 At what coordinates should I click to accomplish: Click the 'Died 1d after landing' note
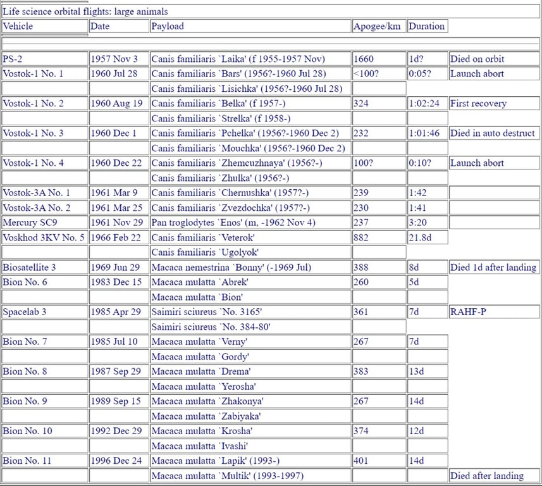[x=495, y=267]
